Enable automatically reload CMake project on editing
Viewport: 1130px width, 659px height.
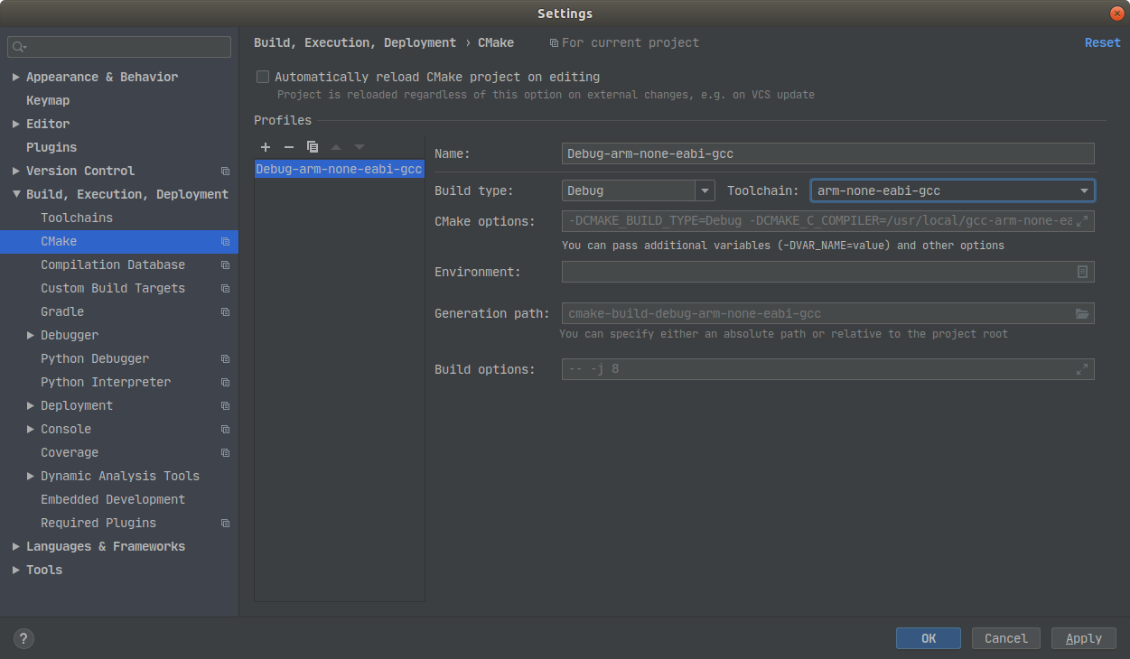coord(263,77)
